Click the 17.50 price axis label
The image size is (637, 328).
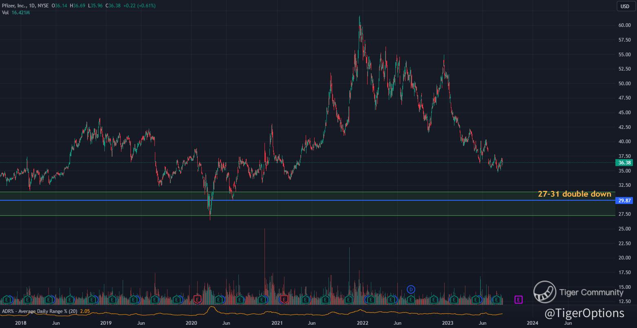coord(625,273)
